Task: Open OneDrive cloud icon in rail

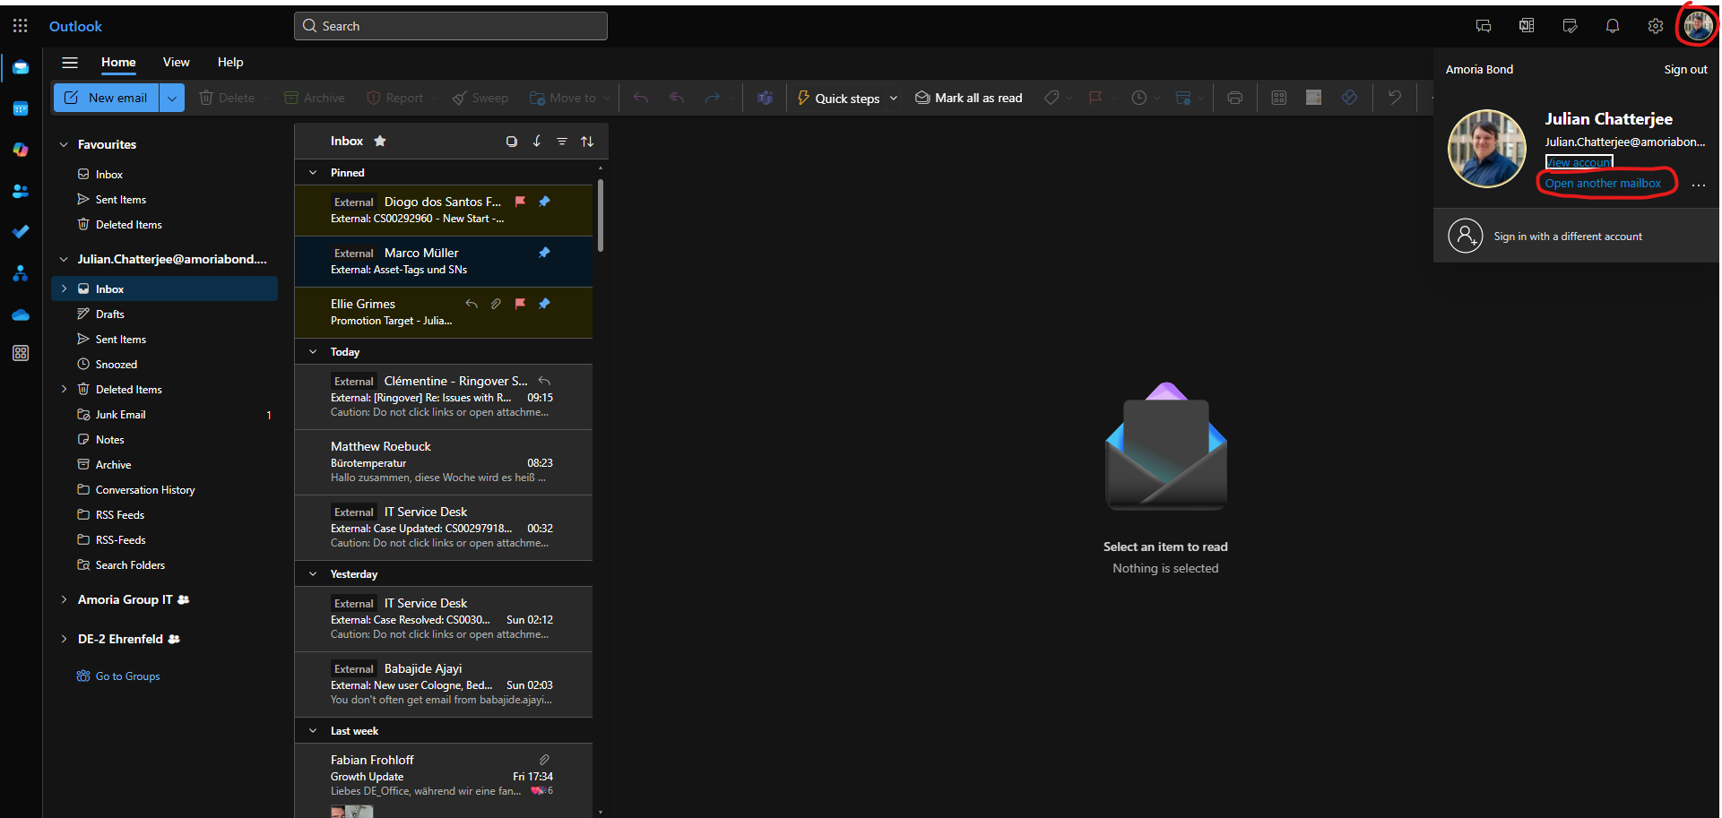Action: 21,314
